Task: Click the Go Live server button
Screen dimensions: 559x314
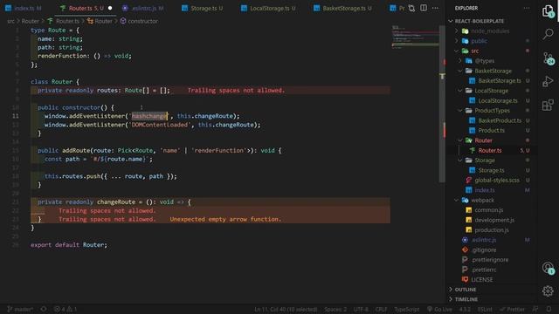Action: coord(439,309)
